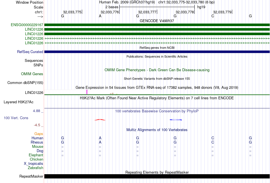Open the 100 Vert. Cons label
Screen dimensions: 270x183
16,118
